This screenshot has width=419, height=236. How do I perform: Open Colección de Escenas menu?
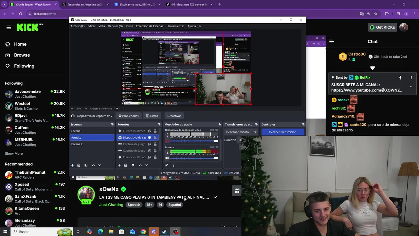coord(149,26)
